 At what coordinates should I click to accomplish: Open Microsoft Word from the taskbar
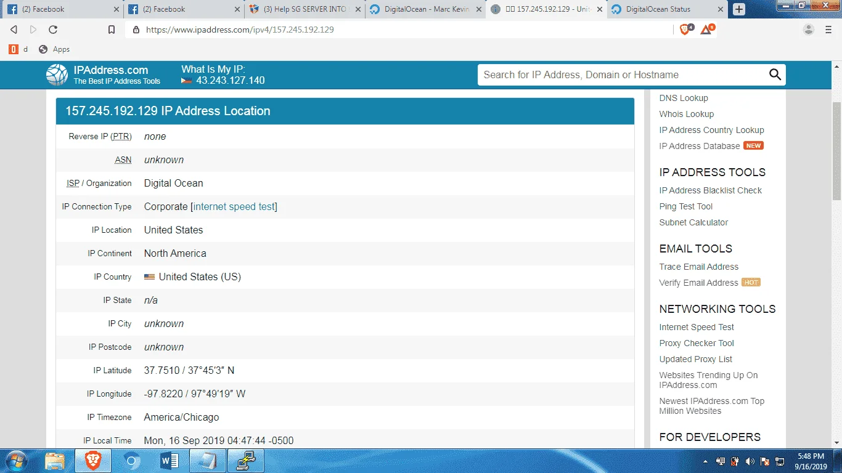coord(169,461)
